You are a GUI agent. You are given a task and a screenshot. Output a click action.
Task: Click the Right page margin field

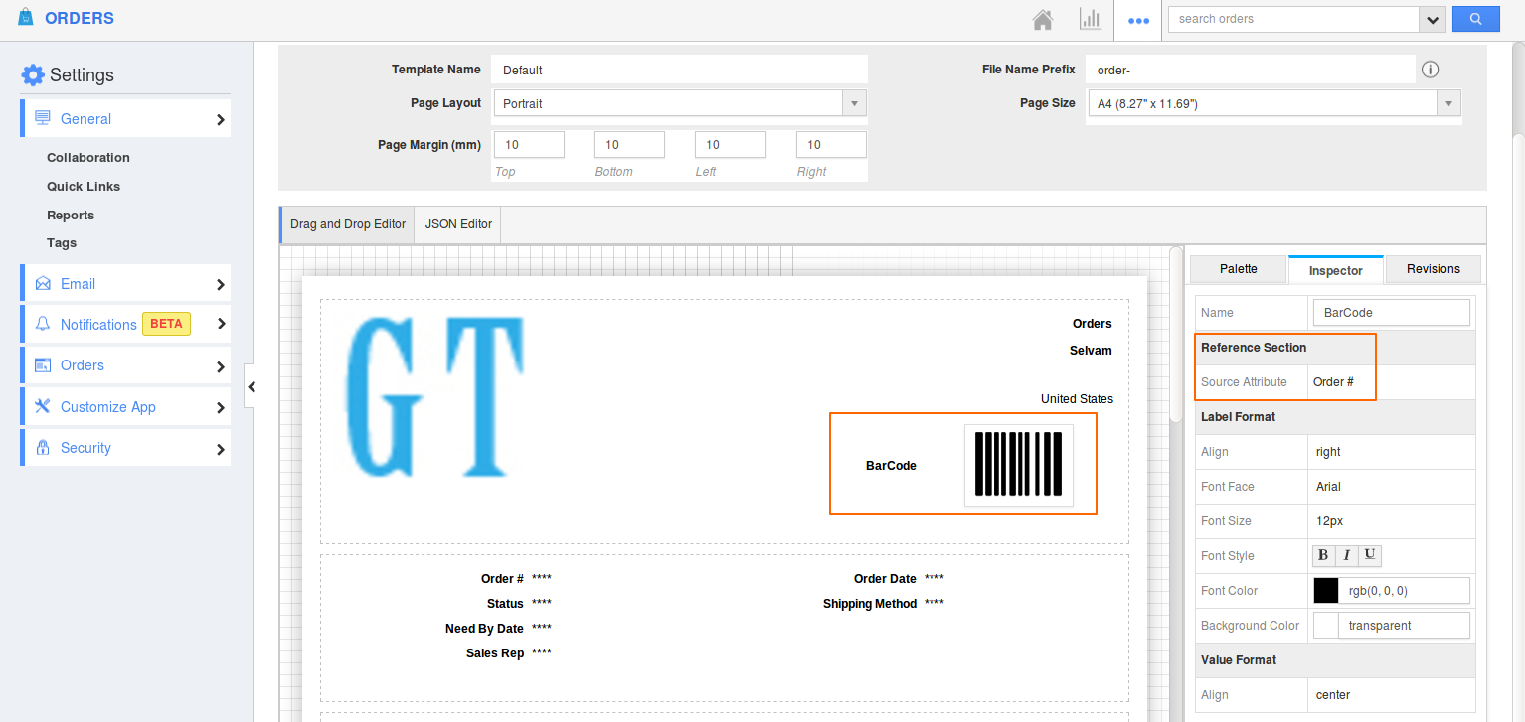[x=831, y=144]
